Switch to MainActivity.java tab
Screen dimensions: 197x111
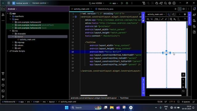[104, 9]
